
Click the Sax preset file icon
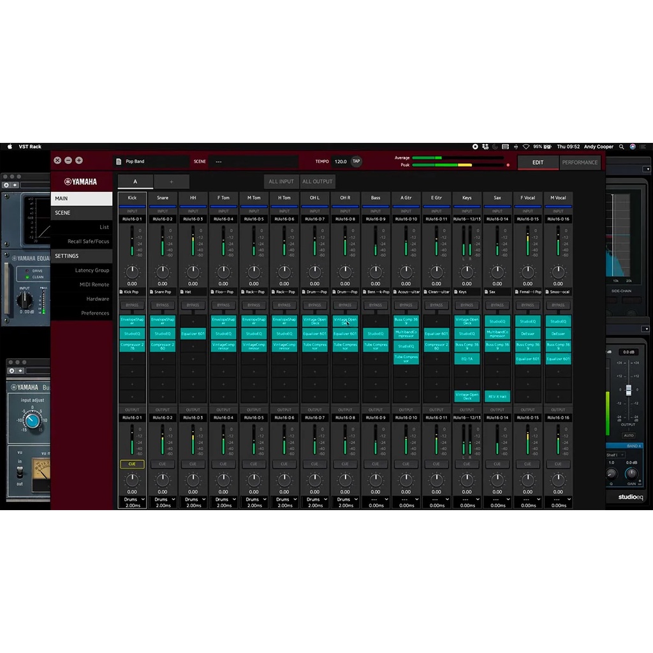[x=487, y=292]
